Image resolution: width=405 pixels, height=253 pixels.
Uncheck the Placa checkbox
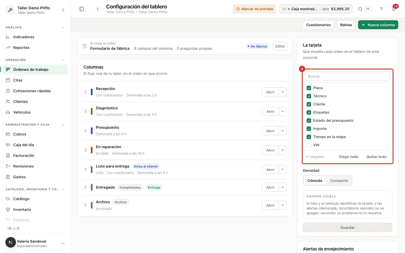pos(309,88)
